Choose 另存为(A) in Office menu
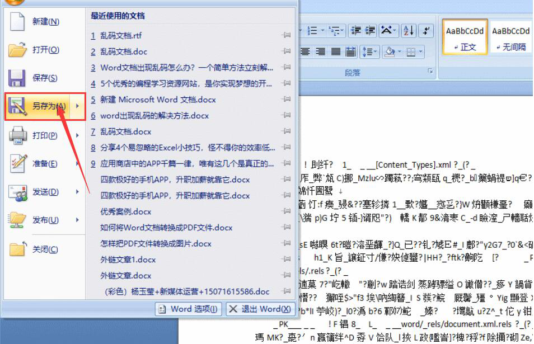The width and height of the screenshot is (534, 344). click(x=38, y=106)
